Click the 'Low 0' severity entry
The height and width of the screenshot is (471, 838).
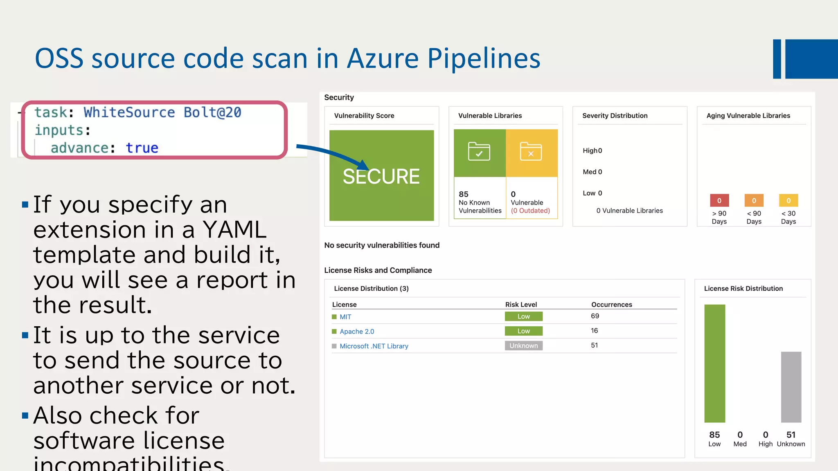(592, 193)
